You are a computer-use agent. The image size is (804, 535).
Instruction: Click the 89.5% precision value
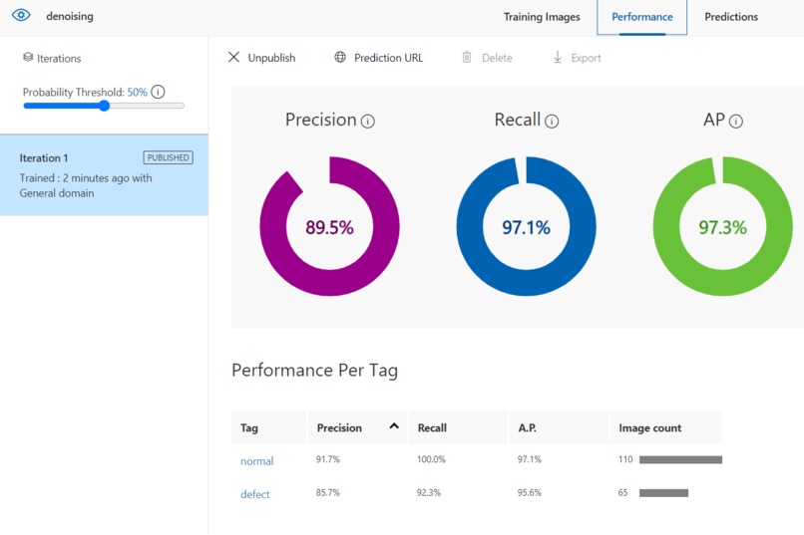click(x=329, y=227)
